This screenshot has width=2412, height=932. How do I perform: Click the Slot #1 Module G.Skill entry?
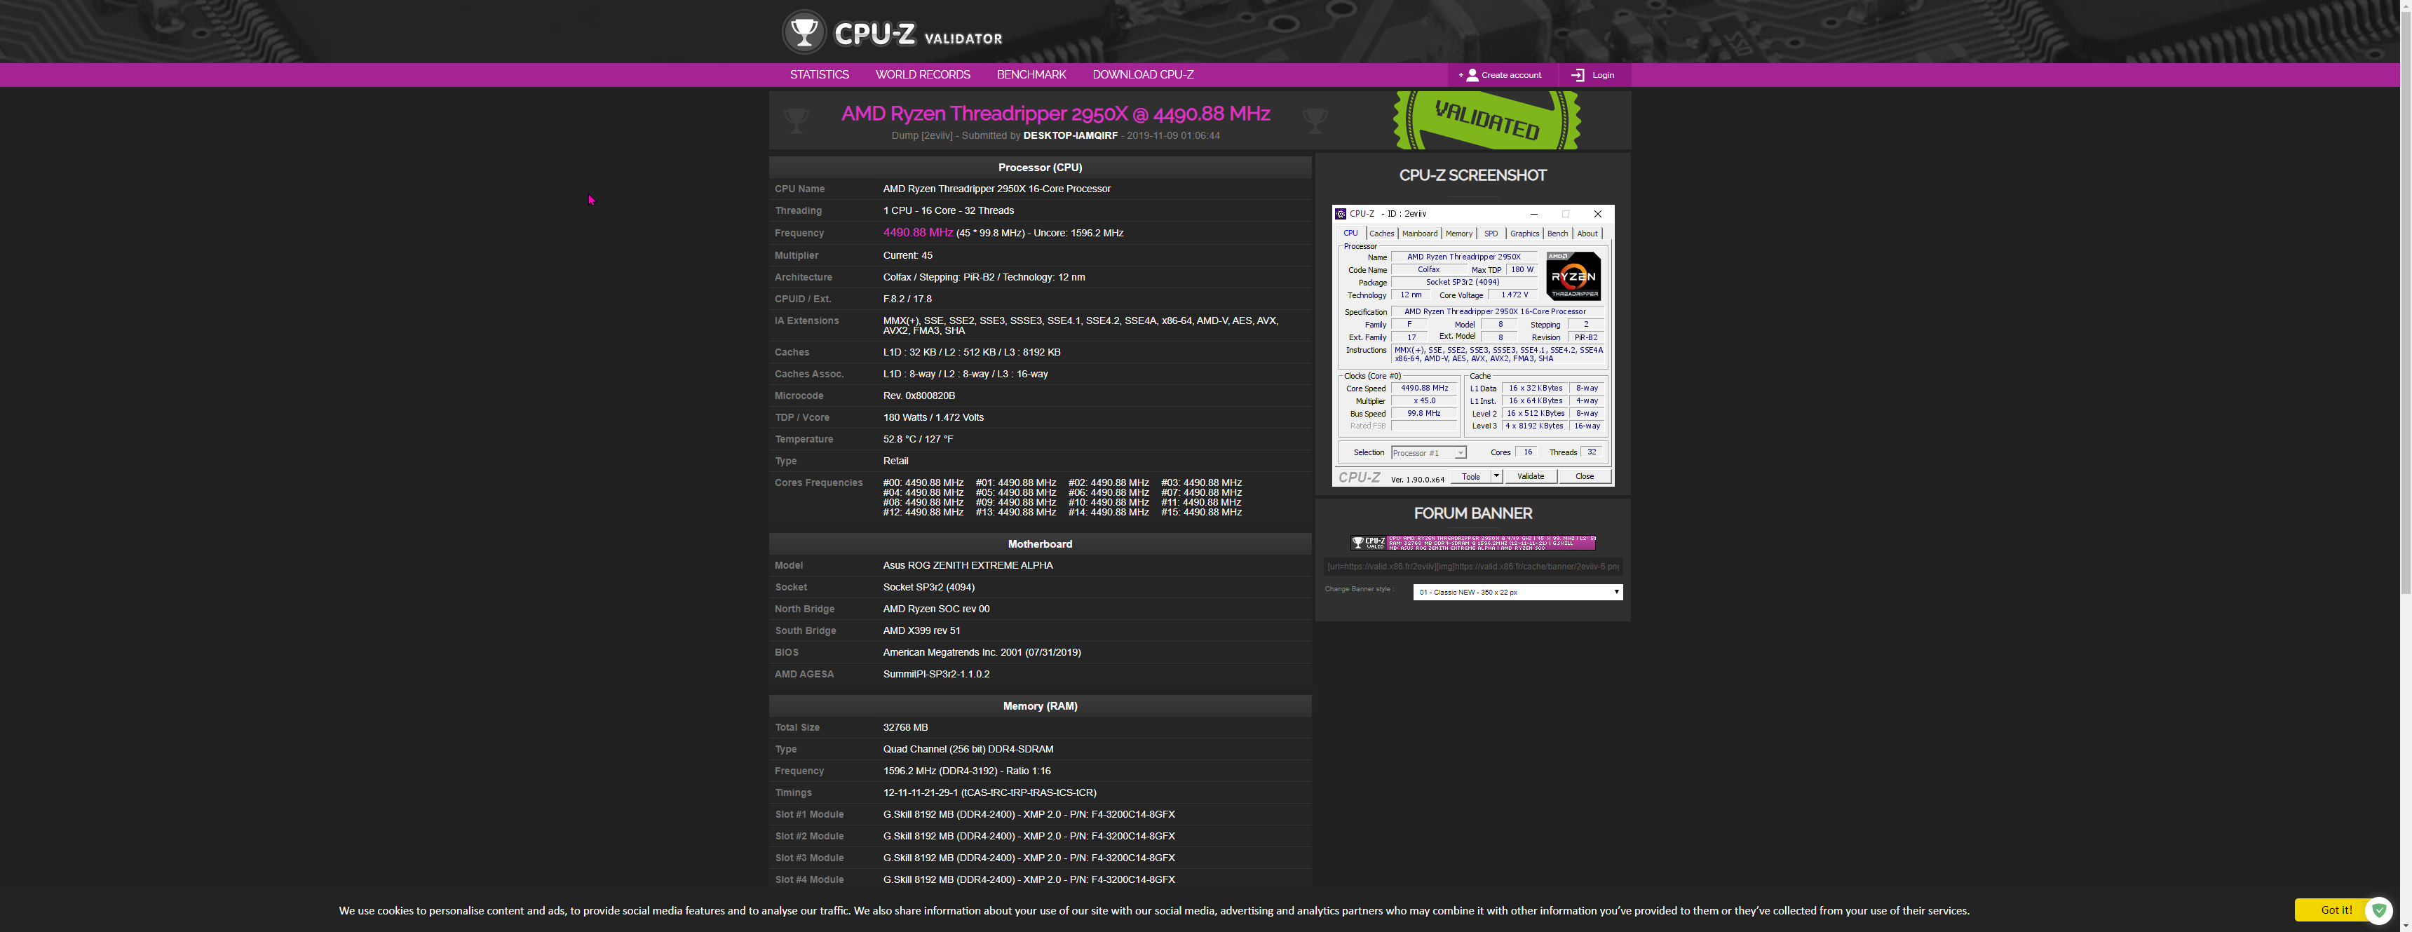point(1028,815)
